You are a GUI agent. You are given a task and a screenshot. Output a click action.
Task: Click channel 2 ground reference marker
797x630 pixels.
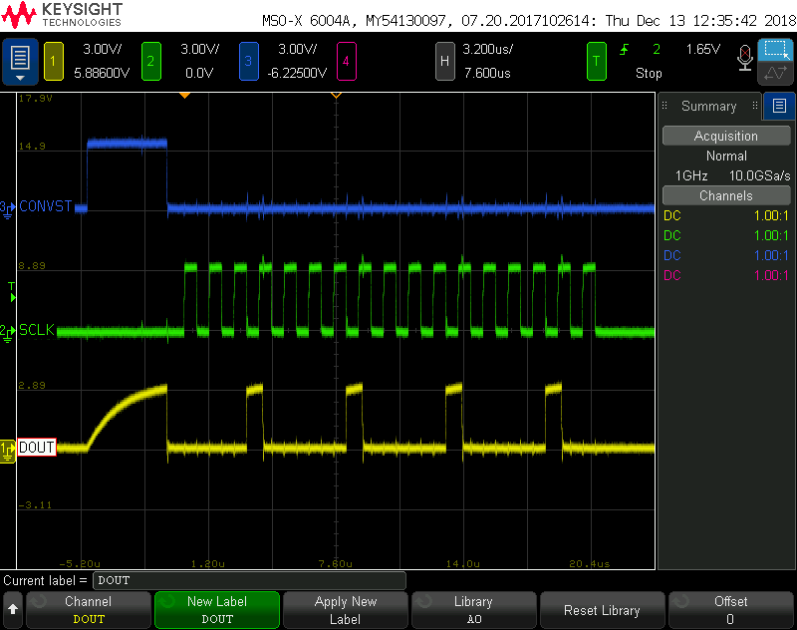pos(7,334)
